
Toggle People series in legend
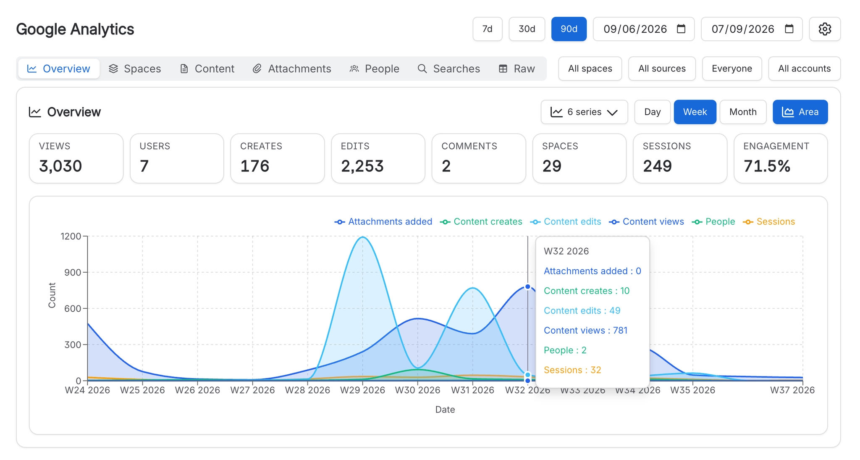click(x=713, y=221)
